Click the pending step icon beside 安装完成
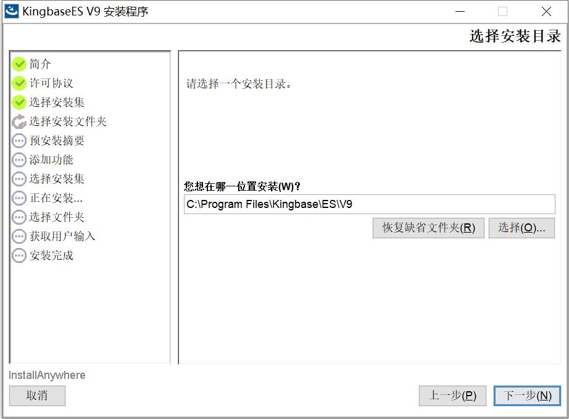This screenshot has width=569, height=419. 19,255
